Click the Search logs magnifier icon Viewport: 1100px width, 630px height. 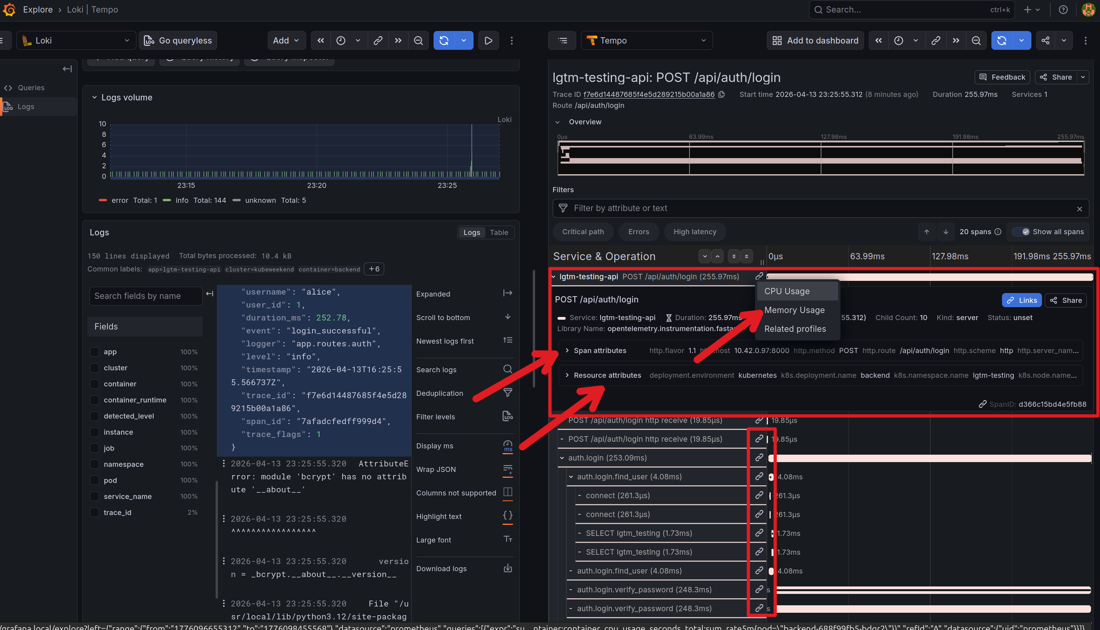[x=508, y=369]
